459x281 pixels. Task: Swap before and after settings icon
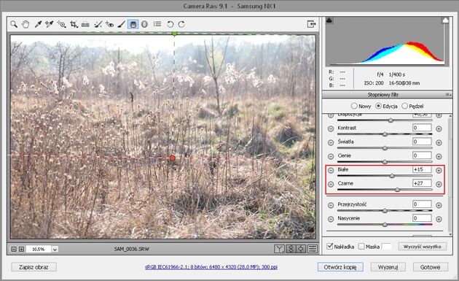coord(291,249)
